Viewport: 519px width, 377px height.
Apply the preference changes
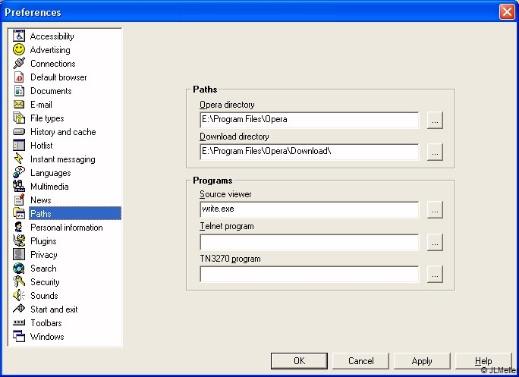422,361
